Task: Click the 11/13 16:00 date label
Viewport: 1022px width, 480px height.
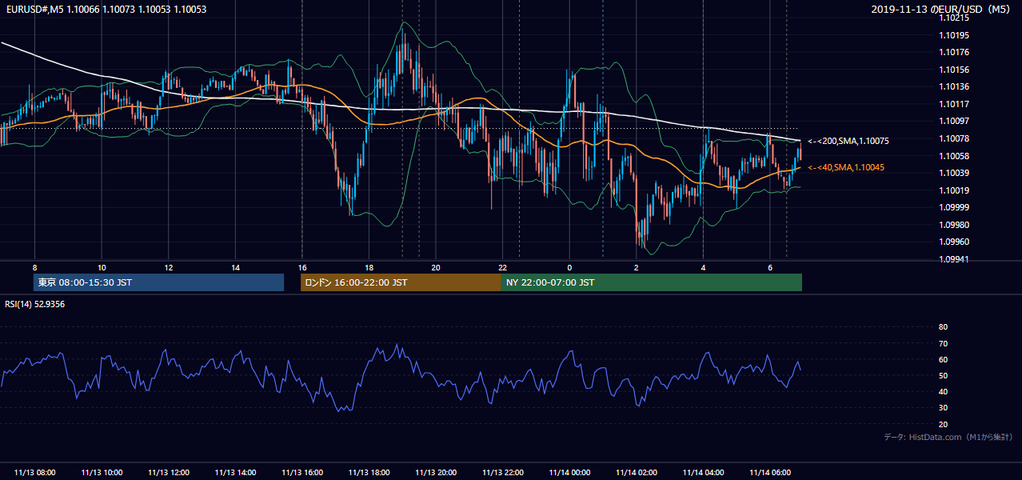Action: pyautogui.click(x=302, y=473)
